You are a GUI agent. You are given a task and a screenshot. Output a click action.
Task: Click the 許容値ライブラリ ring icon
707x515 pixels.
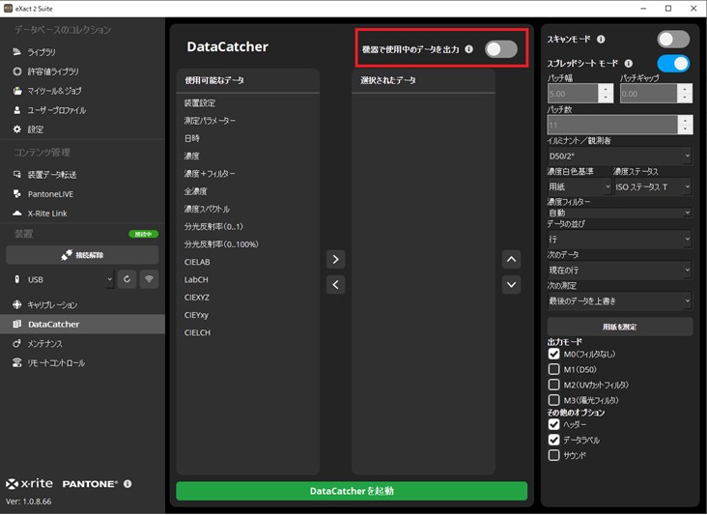(17, 72)
